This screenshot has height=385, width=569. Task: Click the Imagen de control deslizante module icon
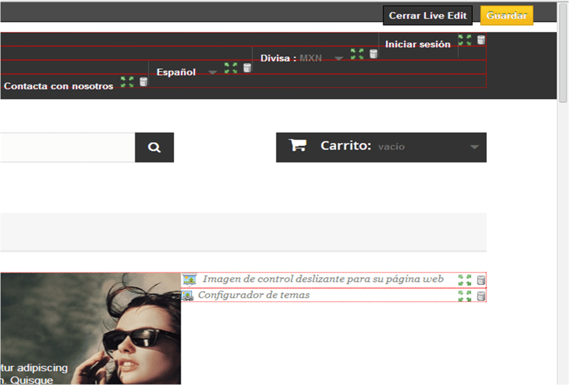pyautogui.click(x=189, y=280)
